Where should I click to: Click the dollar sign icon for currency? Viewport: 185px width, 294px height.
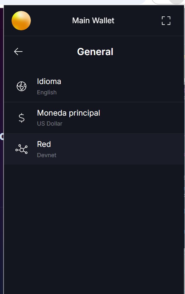coord(22,118)
